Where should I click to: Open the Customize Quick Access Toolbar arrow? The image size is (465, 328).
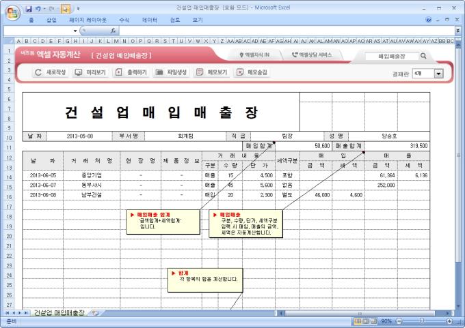pyautogui.click(x=78, y=9)
